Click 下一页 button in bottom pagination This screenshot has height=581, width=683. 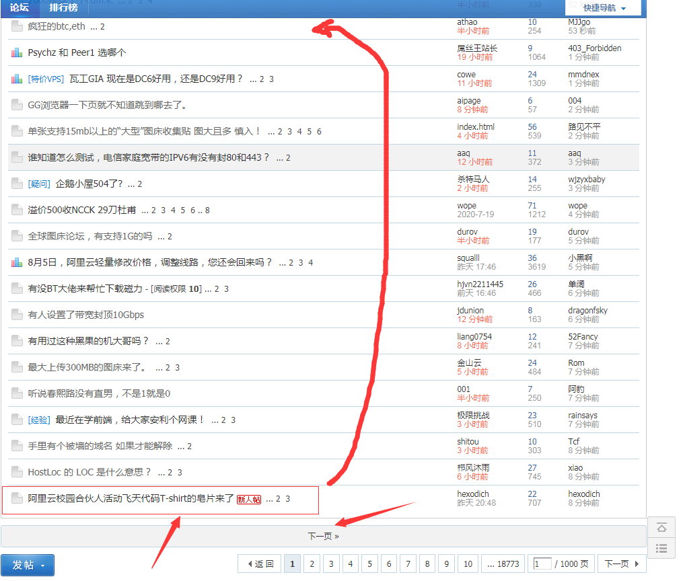click(x=622, y=564)
